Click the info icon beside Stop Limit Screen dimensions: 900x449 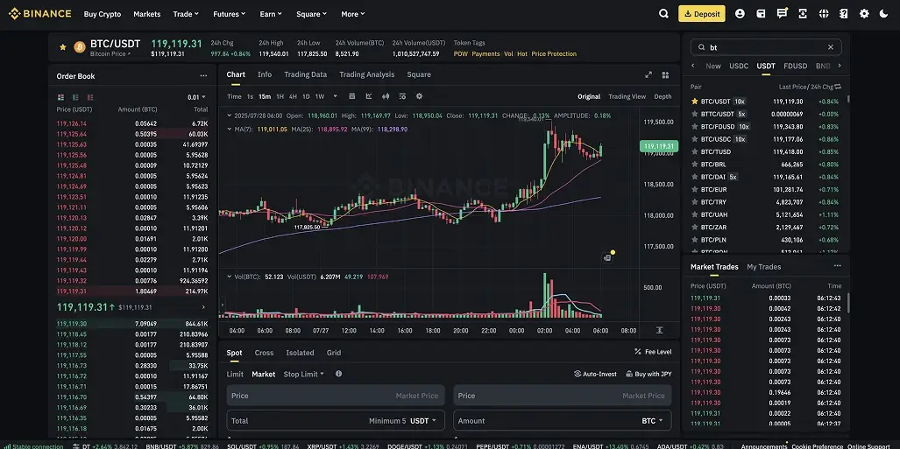(x=338, y=374)
